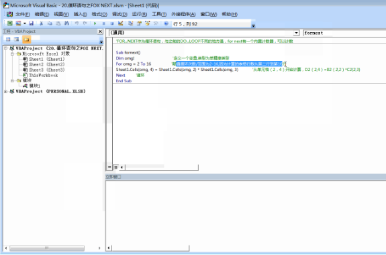Select Sheet3 (Sheet3) in project tree
The image size is (386, 255).
coord(47,70)
